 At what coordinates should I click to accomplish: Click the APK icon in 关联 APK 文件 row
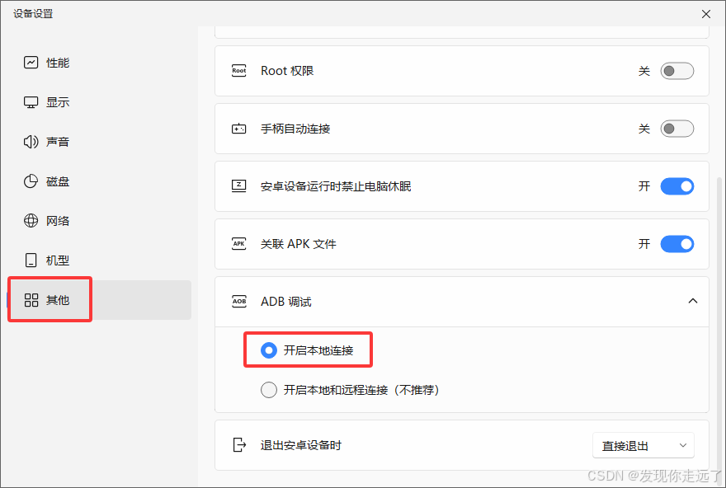pos(239,244)
